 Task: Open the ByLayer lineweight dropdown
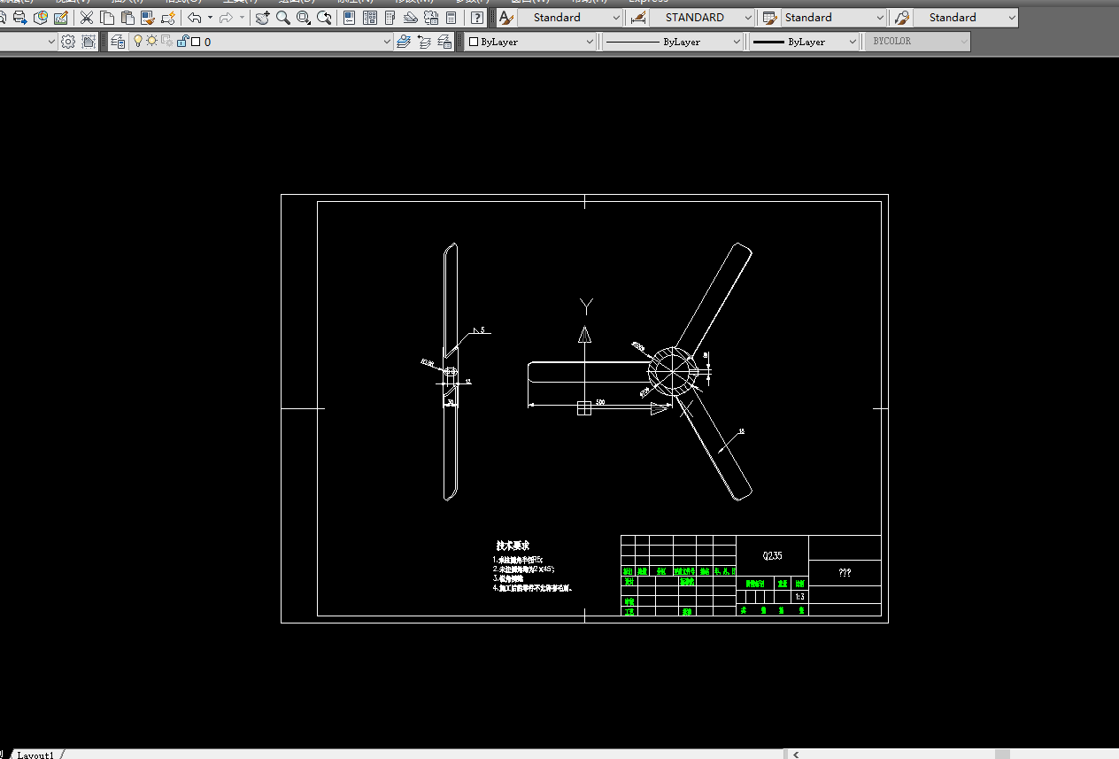[805, 42]
